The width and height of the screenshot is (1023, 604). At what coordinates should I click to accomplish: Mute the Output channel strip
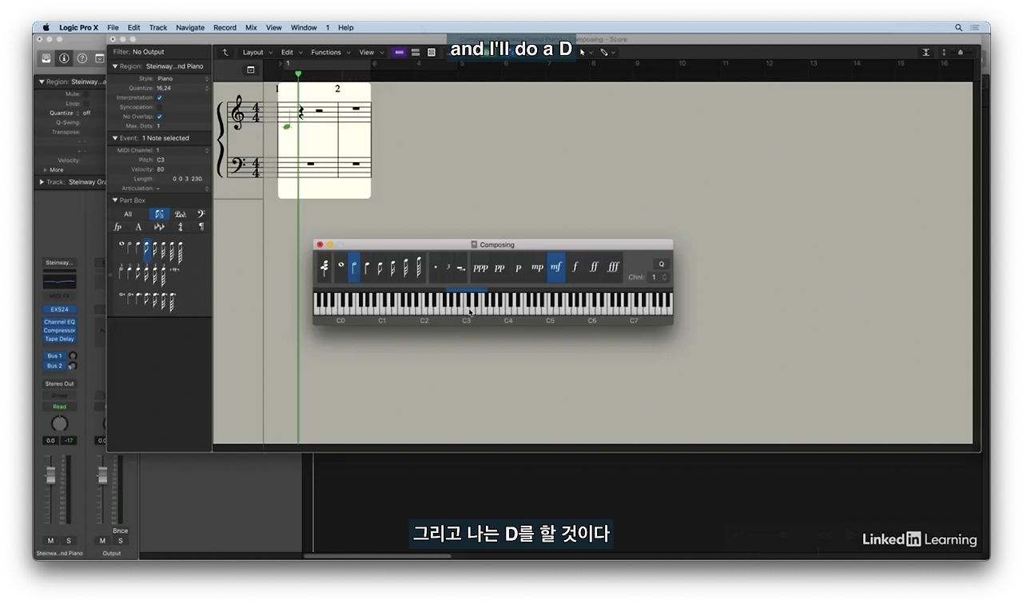pos(102,541)
